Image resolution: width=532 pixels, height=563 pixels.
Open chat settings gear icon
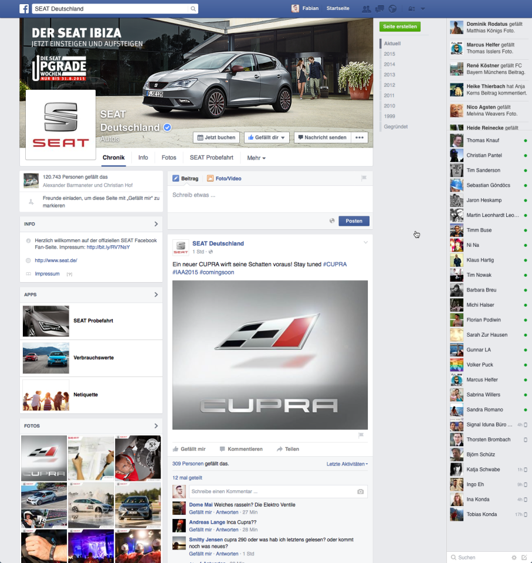(x=514, y=557)
